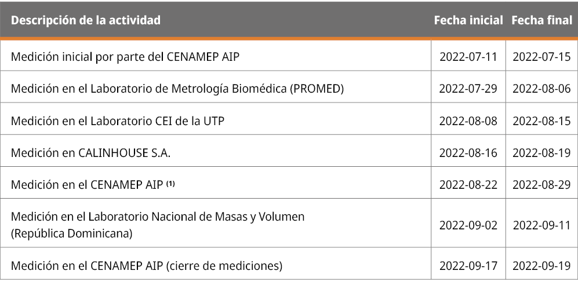Click the "Fecha final" column header
The image size is (578, 289).
541,20
